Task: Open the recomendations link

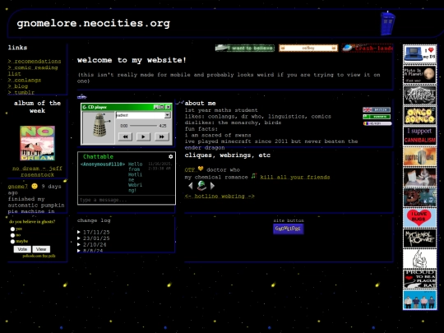Action: tap(35, 61)
